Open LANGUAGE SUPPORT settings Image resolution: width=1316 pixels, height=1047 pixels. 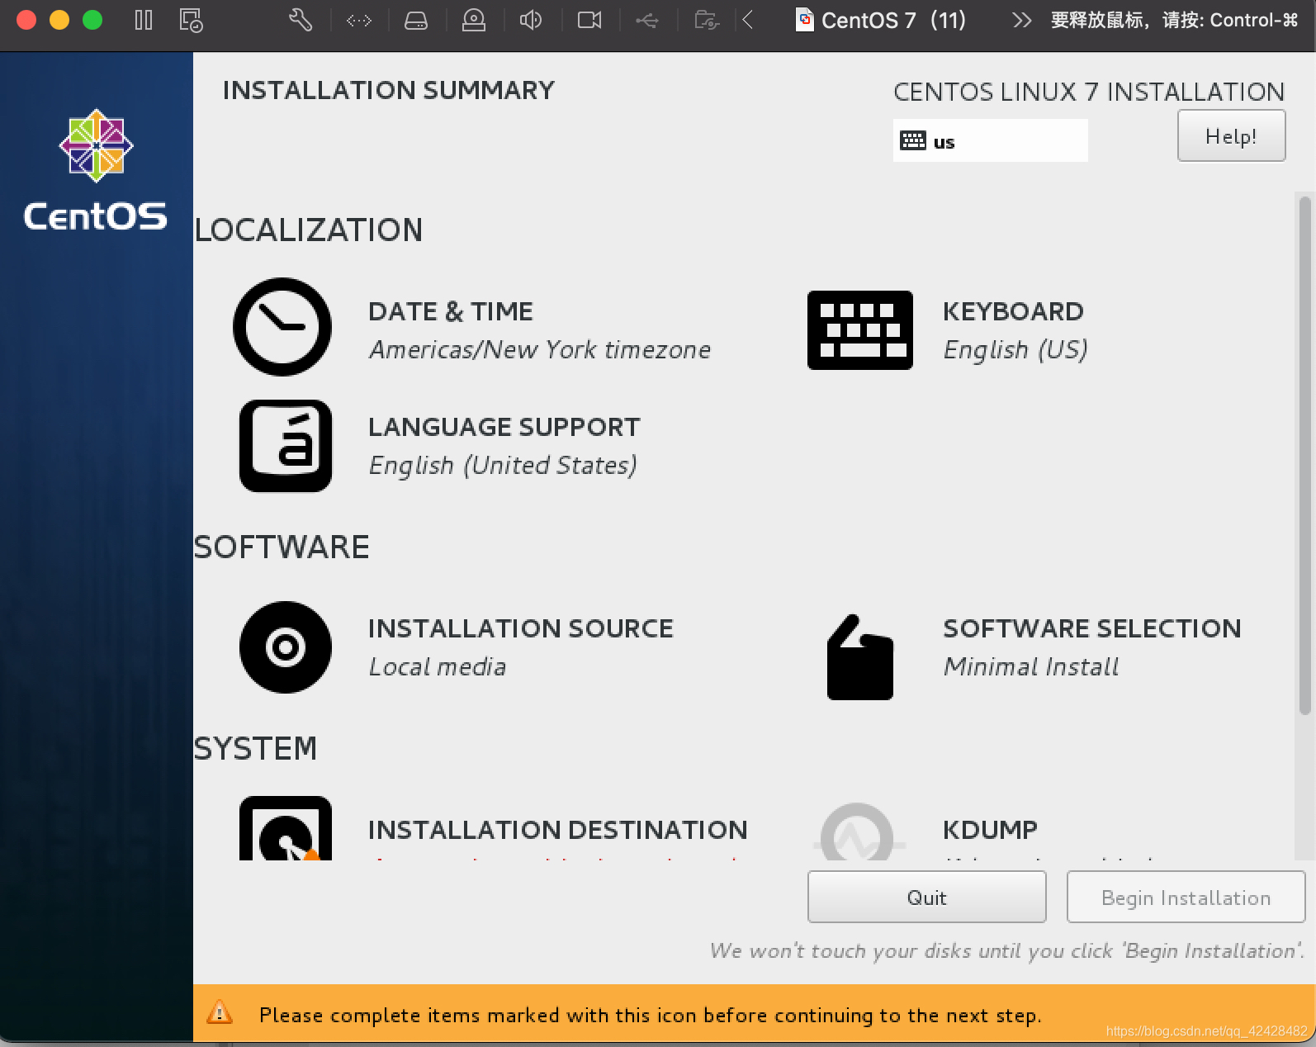click(x=504, y=427)
